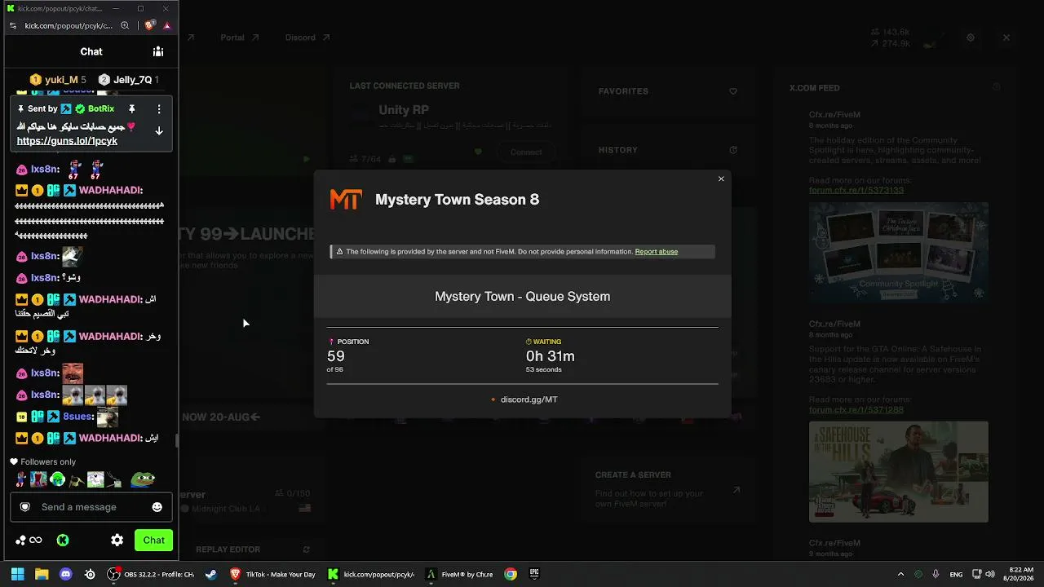Click yuki_M on the chat leaderboard
The height and width of the screenshot is (587, 1044).
(x=61, y=80)
